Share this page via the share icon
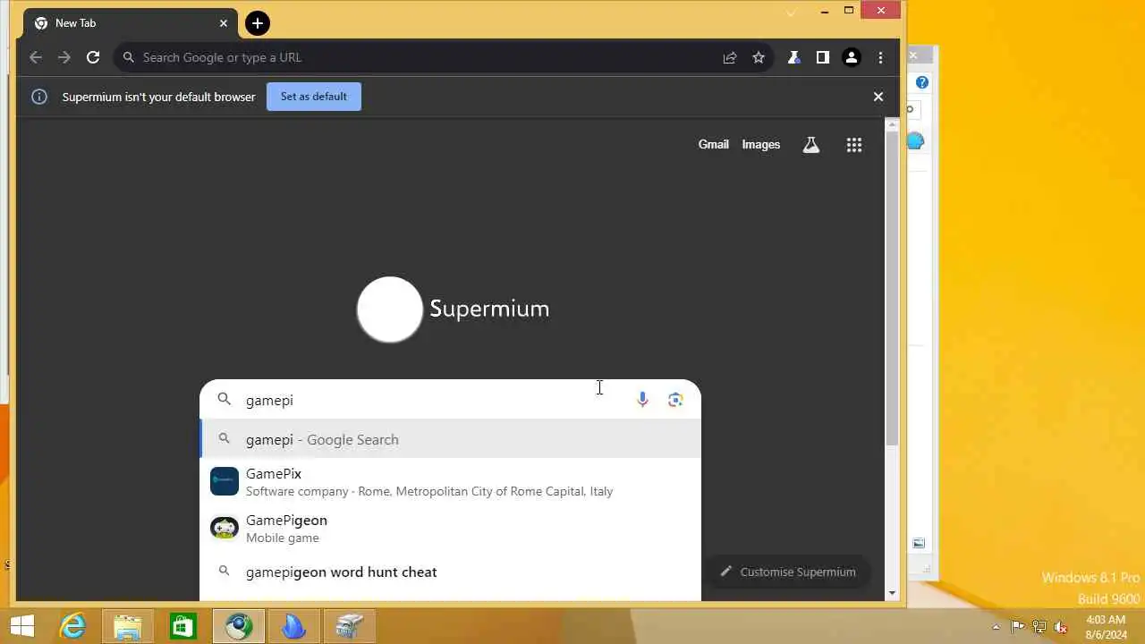 point(730,57)
